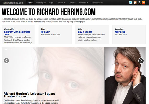Screen dimensions: 149x104
Task: Select the active white carousel indicator dot
Action: tap(6, 49)
